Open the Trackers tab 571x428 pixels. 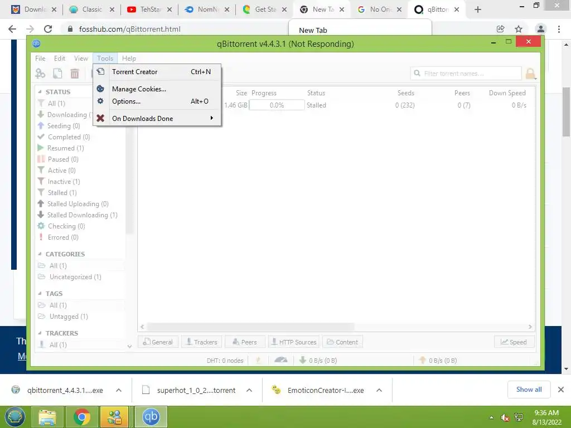[201, 342]
